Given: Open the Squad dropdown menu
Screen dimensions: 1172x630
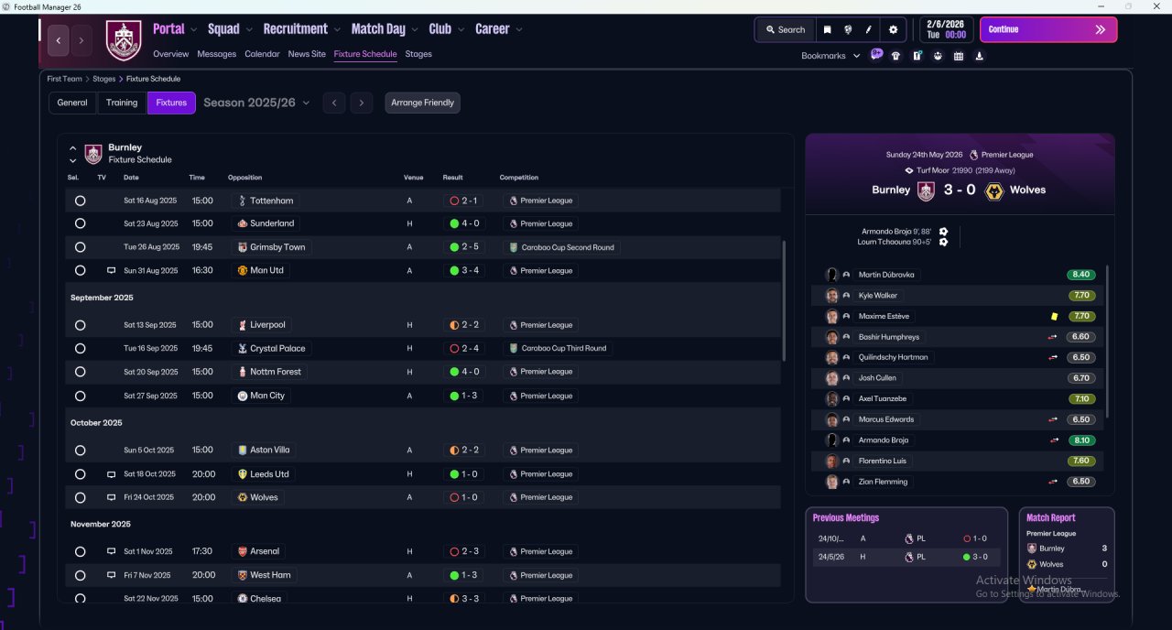Looking at the screenshot, I should point(230,29).
